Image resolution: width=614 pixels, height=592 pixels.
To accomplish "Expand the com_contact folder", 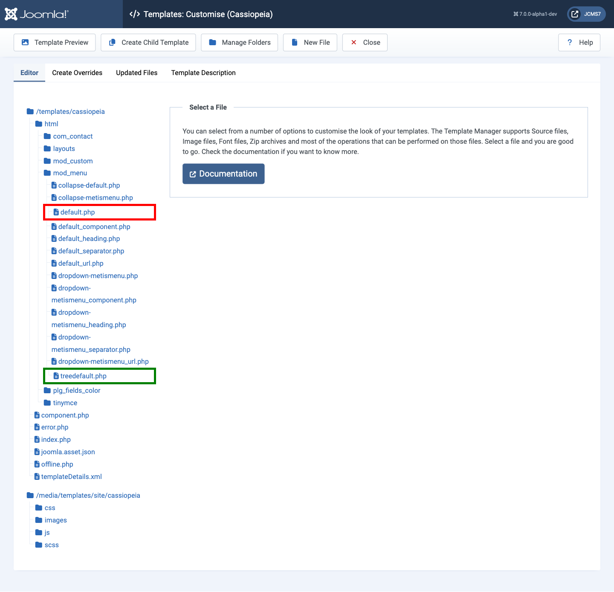I will click(68, 136).
